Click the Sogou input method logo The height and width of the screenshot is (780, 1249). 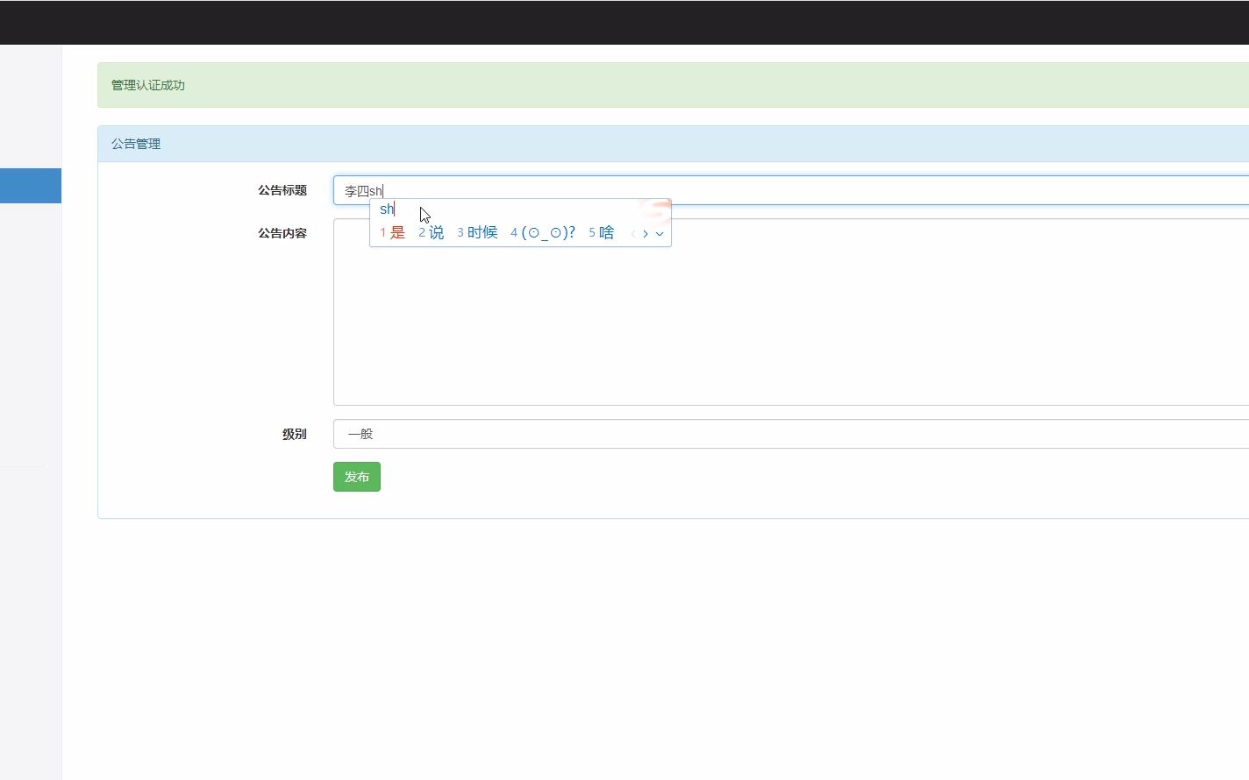pos(654,210)
